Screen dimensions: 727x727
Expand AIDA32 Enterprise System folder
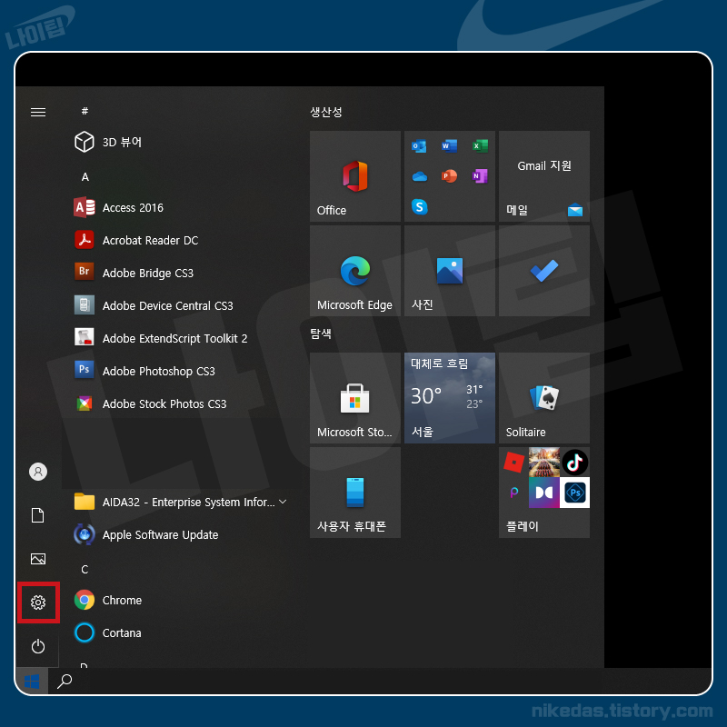click(x=181, y=503)
